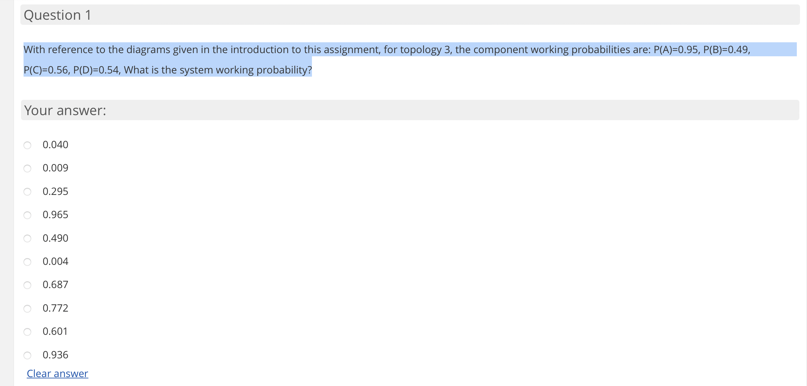Select the answer option 0.040
The image size is (807, 386).
point(27,145)
